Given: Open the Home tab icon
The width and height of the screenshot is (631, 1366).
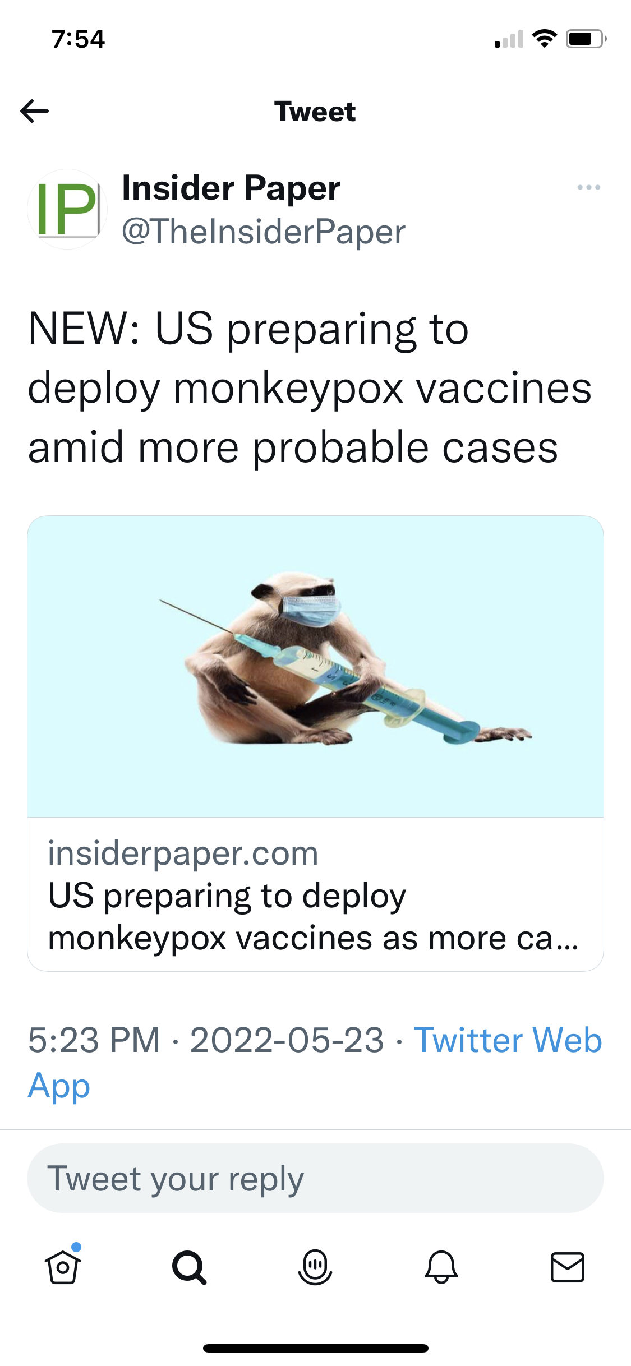Looking at the screenshot, I should pos(63,1266).
